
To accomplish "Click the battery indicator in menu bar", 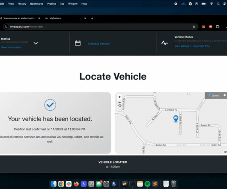I will (x=203, y=4).
